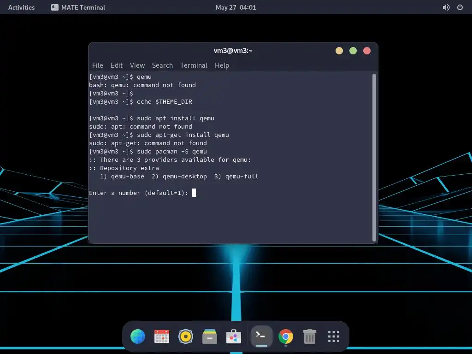Open the Trash from the dock
Viewport: 472px width, 354px height.
tap(309, 336)
